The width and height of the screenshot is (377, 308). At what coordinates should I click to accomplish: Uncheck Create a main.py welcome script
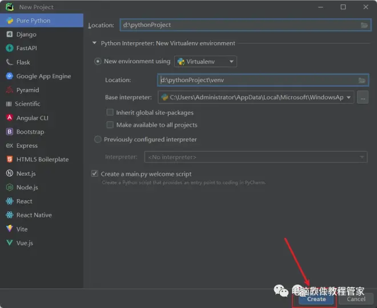coord(95,173)
